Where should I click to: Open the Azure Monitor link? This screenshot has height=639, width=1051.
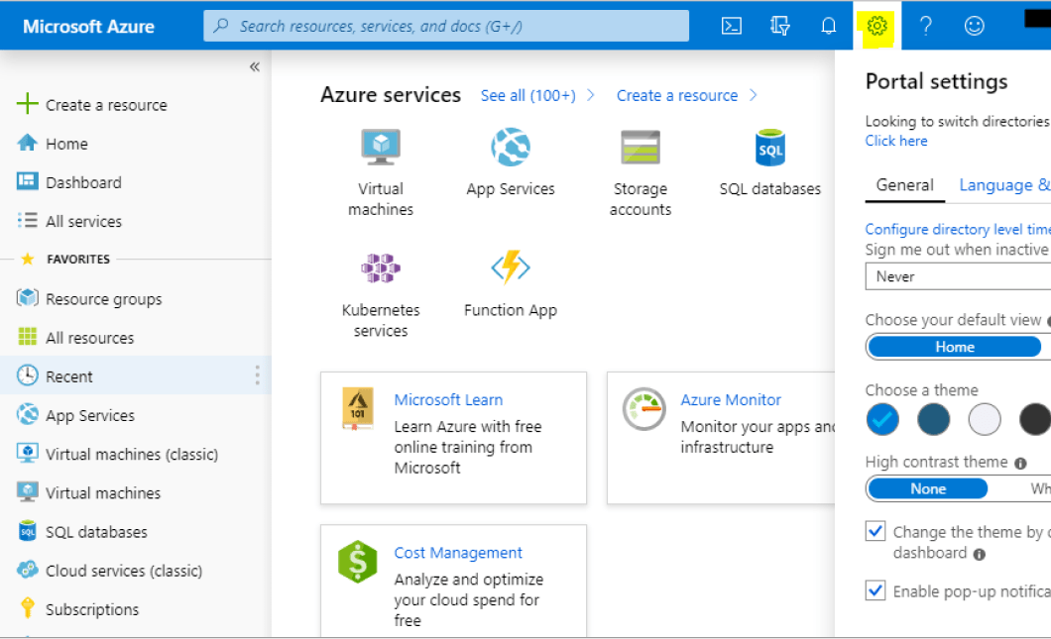[x=731, y=400]
